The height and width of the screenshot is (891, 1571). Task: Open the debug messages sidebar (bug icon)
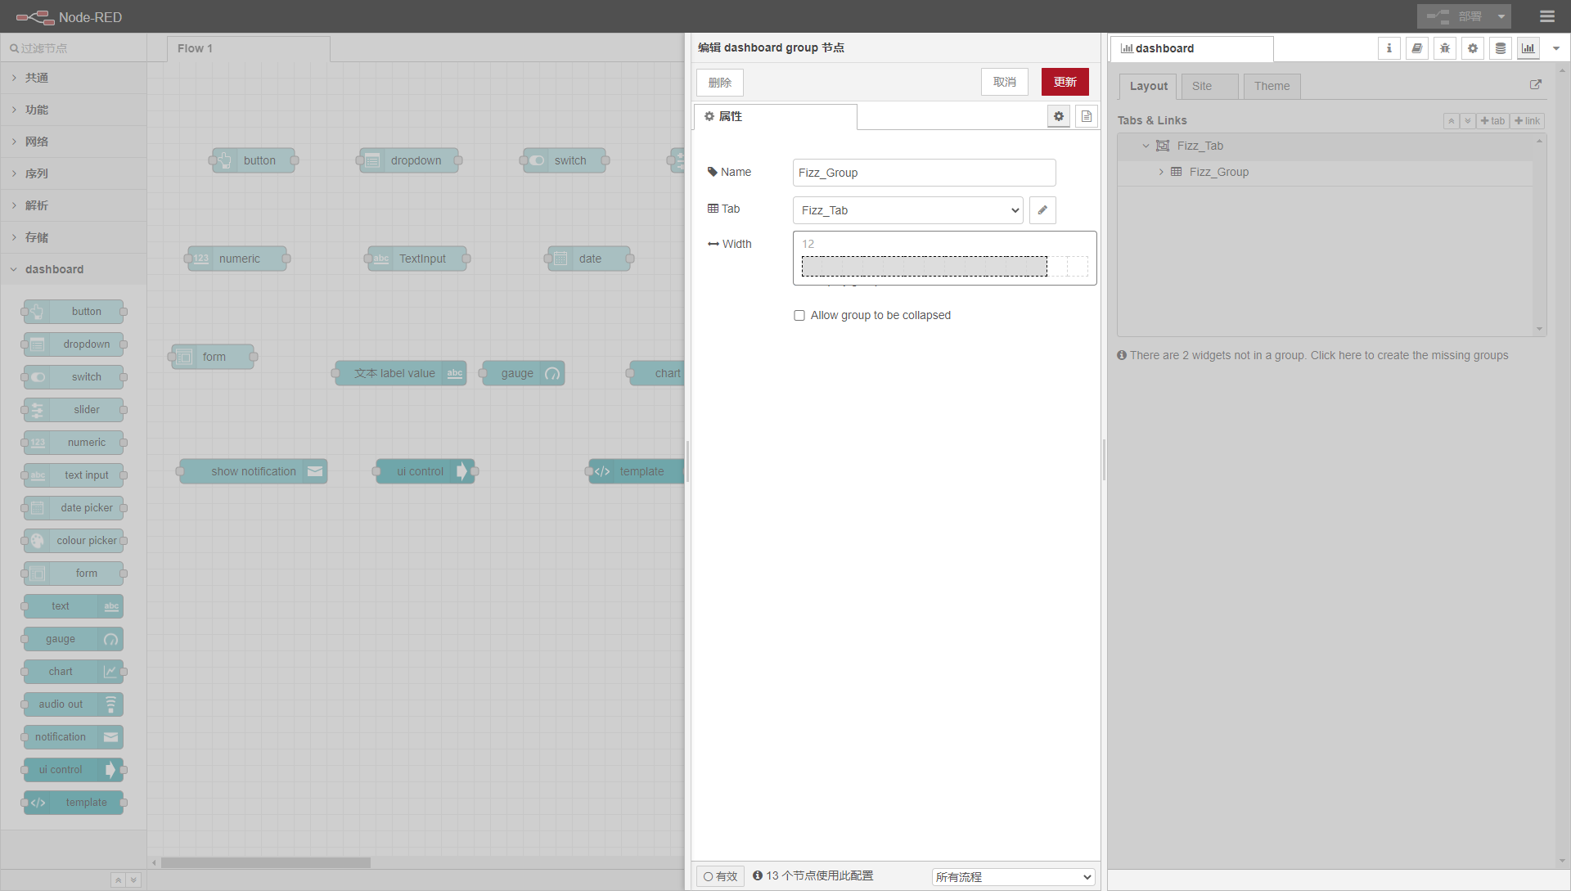pos(1444,48)
